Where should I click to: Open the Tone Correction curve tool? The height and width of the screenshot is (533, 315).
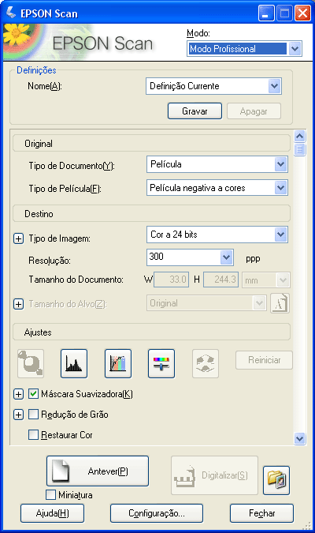coord(118,363)
